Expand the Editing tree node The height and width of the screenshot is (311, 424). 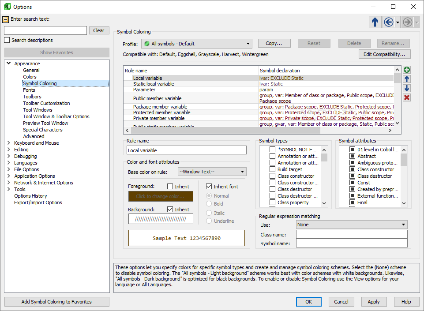[x=9, y=149]
